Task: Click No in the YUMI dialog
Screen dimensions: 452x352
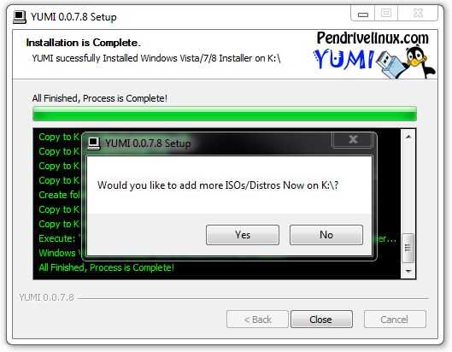Action: [326, 235]
